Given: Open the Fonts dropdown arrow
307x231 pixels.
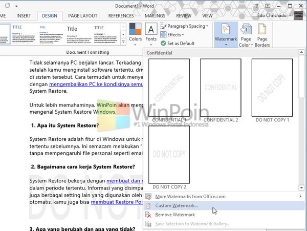Looking at the screenshot, I should click(151, 45).
